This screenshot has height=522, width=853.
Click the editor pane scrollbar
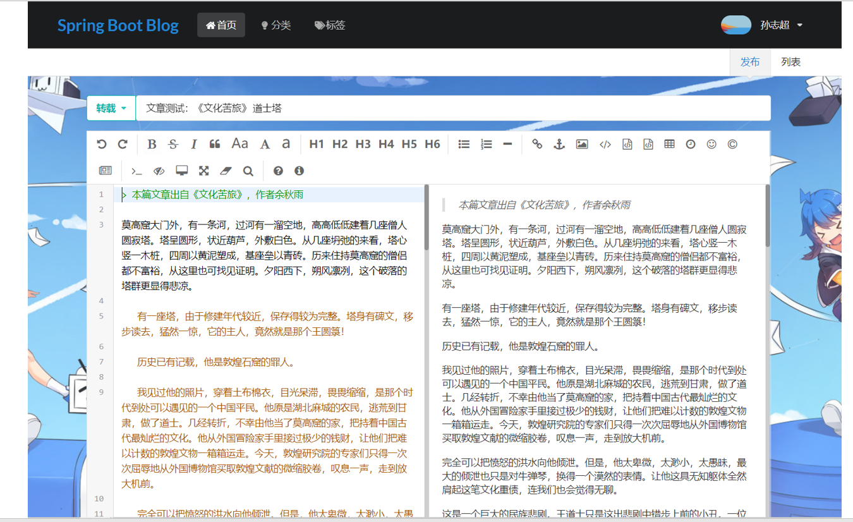[426, 217]
